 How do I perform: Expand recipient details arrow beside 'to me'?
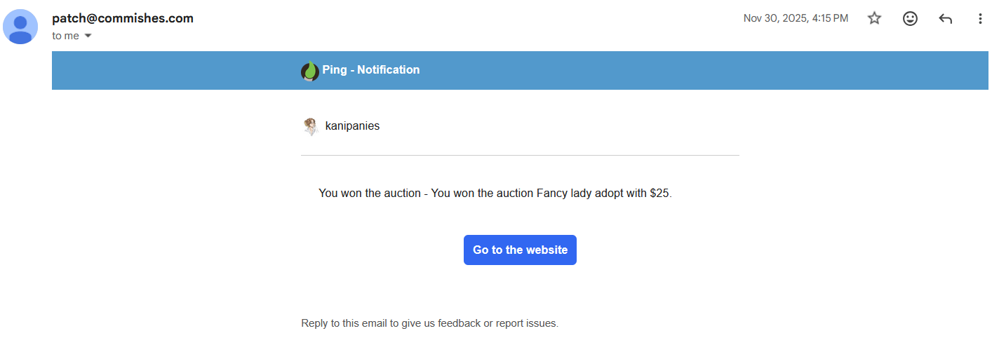pyautogui.click(x=88, y=36)
